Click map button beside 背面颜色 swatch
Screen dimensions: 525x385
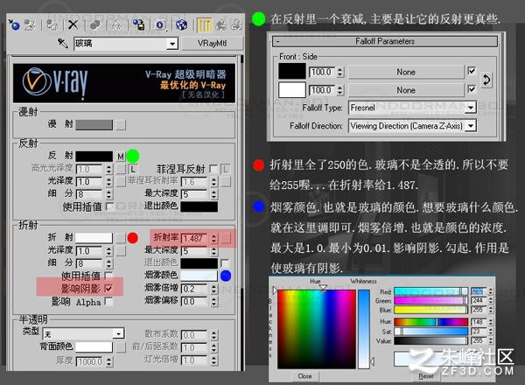(x=121, y=347)
